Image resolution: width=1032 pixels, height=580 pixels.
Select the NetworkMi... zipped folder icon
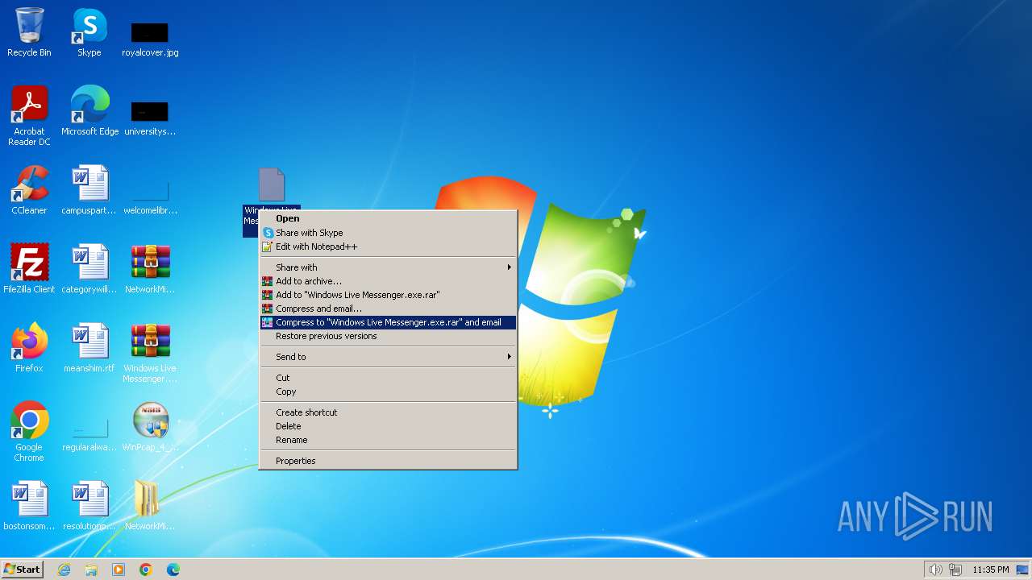pos(150,506)
